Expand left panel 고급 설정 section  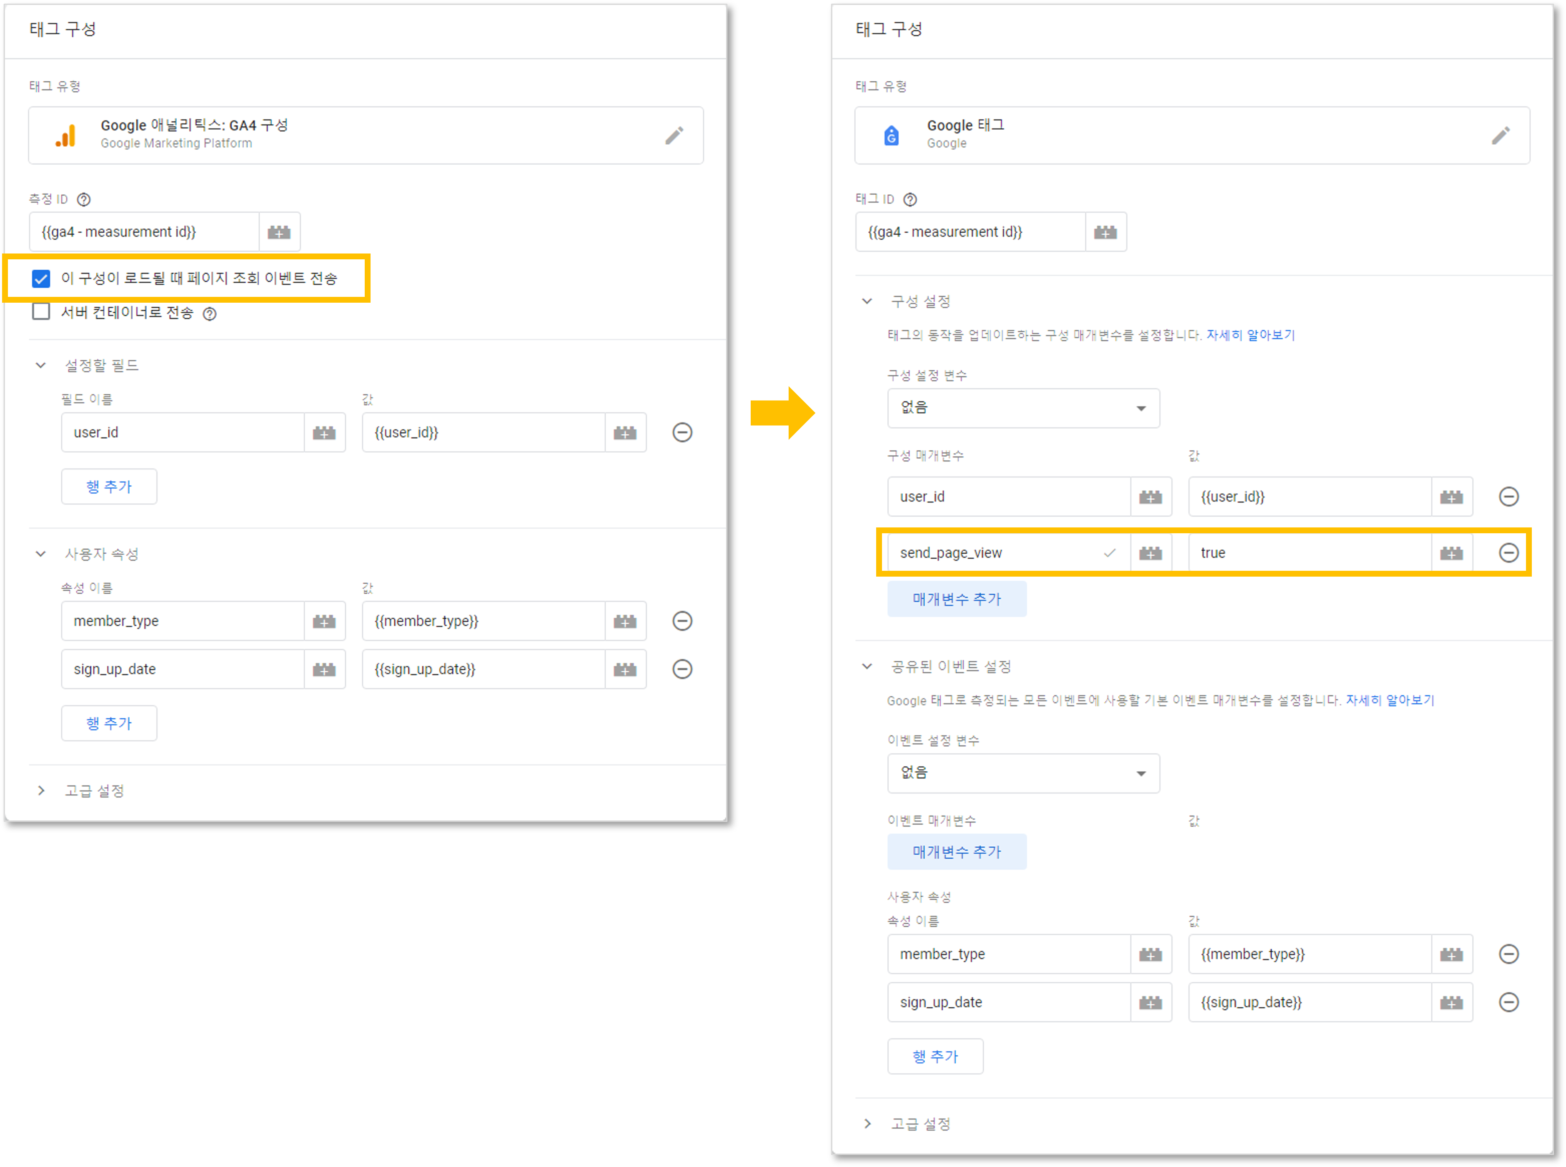(x=41, y=791)
